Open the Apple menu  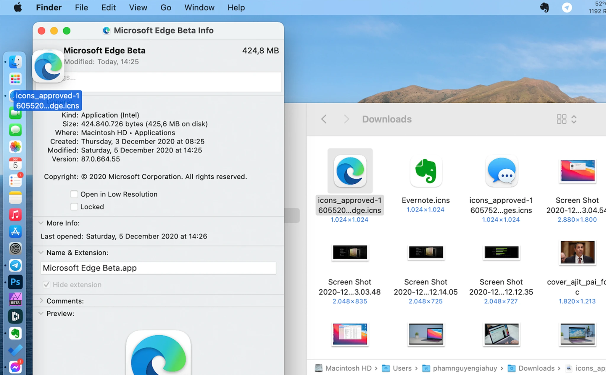(18, 7)
